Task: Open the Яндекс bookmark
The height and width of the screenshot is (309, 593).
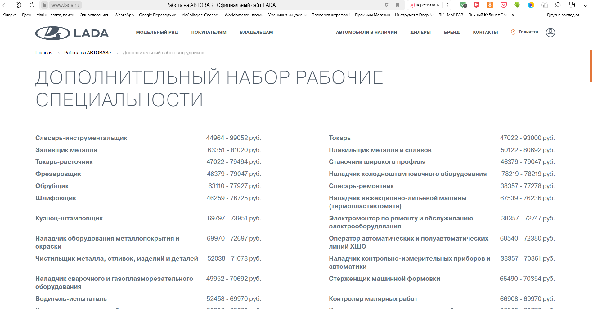Action: coord(10,15)
